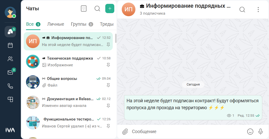Click pin icon on Функциональное тестиро chat

(x=108, y=126)
